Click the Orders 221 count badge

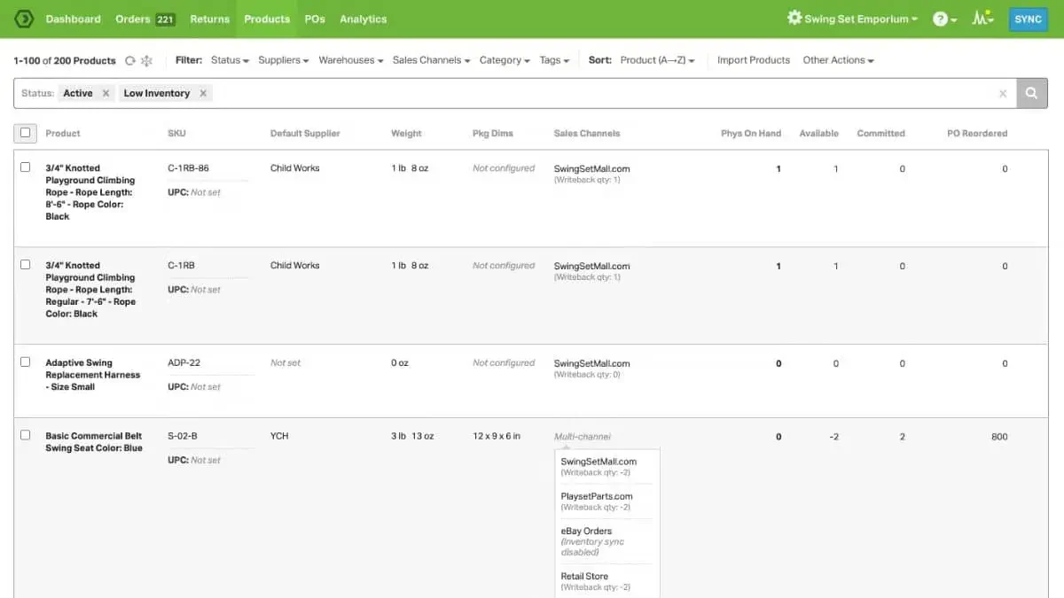(165, 19)
